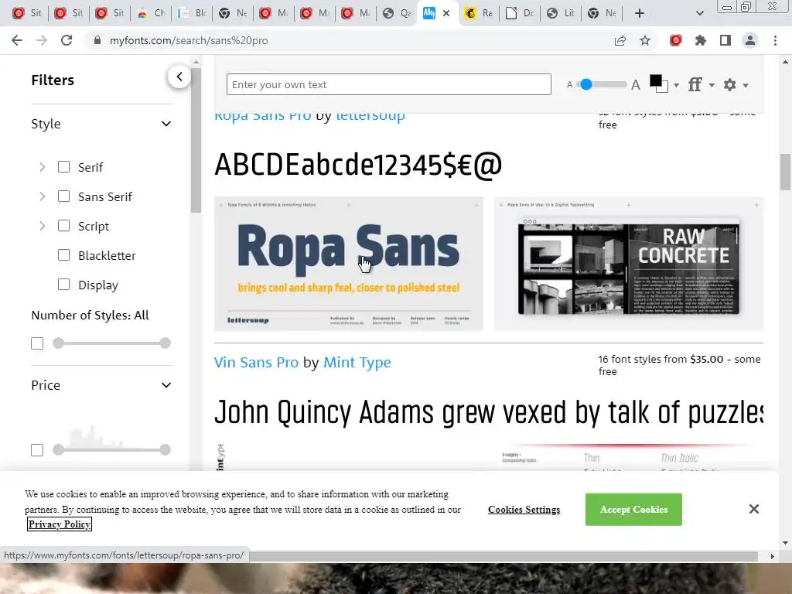Open Mint Type foundry link
The width and height of the screenshot is (792, 594).
tap(357, 362)
